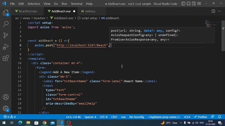
Task: Open File menu
Action: (13, 4)
